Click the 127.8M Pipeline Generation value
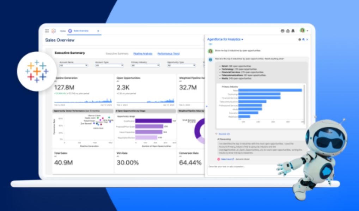This screenshot has height=211, width=359. [64, 88]
